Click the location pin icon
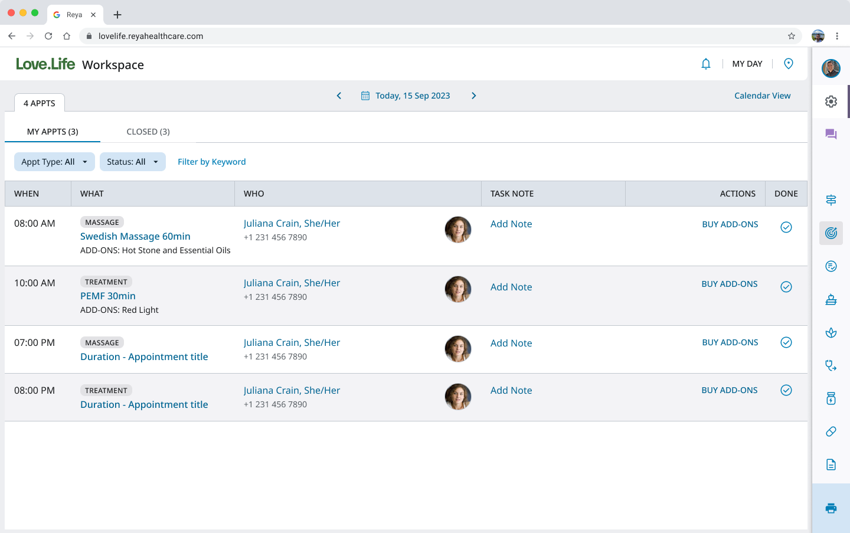This screenshot has height=533, width=850. pos(788,64)
